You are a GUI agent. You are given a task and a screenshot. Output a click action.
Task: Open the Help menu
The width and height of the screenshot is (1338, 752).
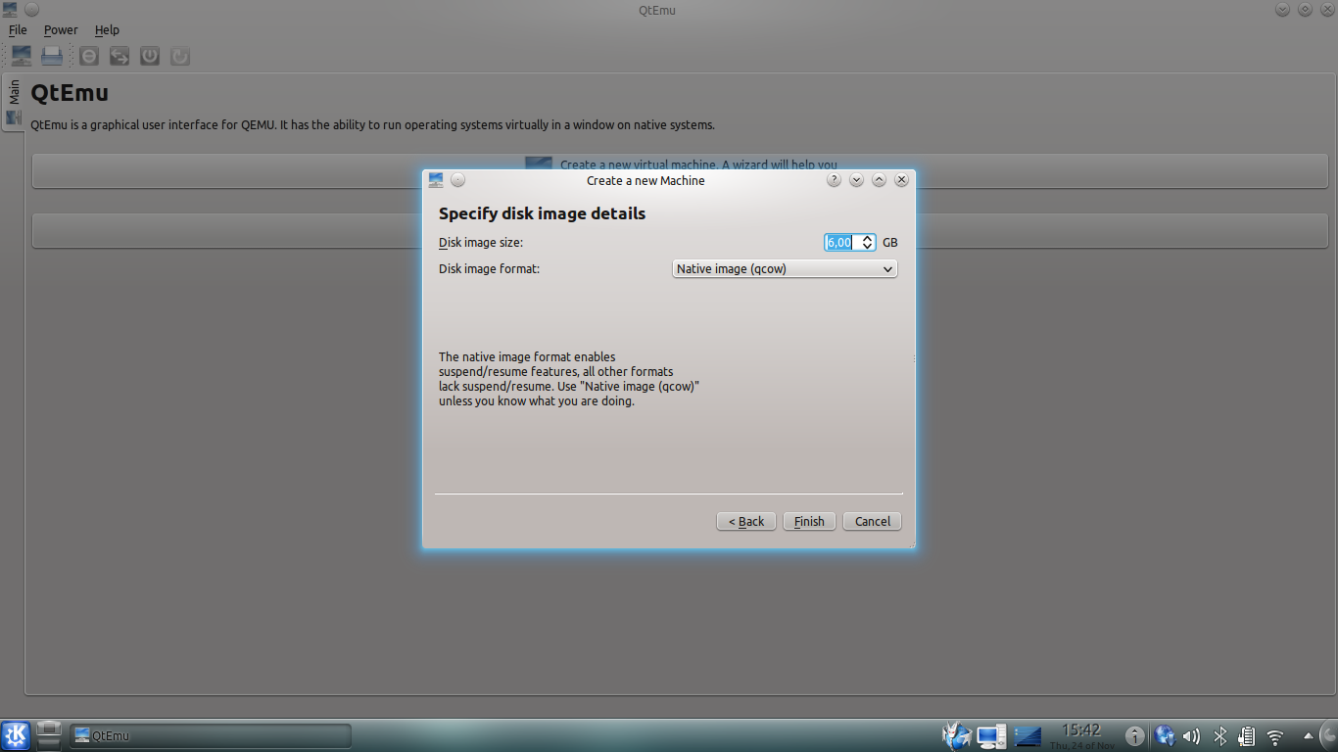click(x=107, y=30)
